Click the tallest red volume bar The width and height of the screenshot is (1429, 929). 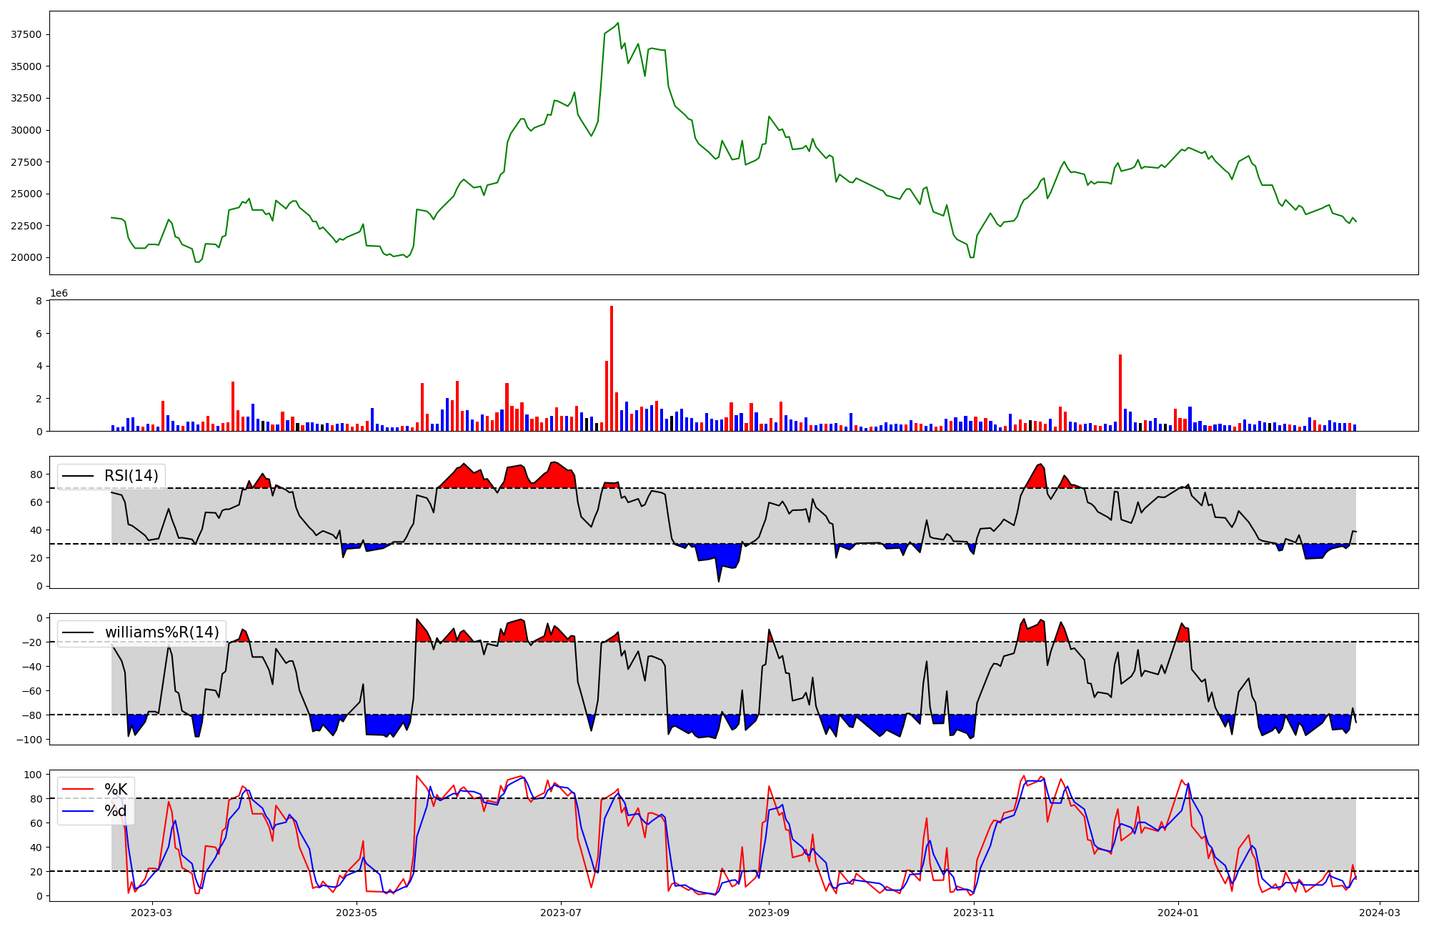(x=612, y=368)
